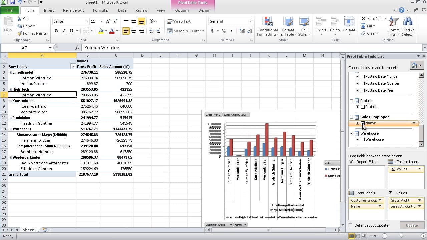
Task: Open Sort & Filter
Action: 394,27
